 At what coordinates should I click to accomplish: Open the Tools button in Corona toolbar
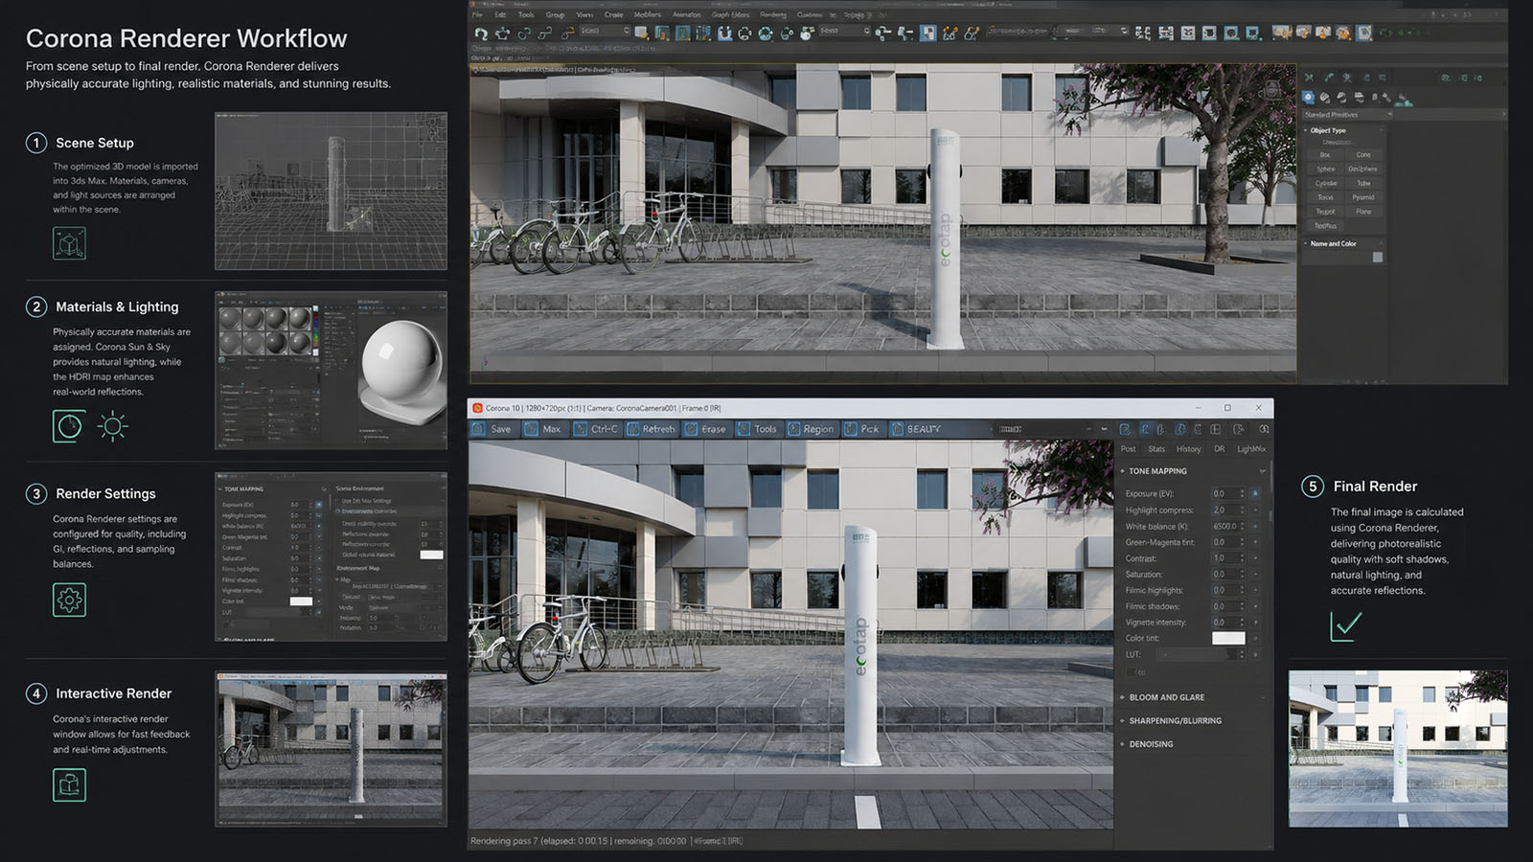coord(757,429)
